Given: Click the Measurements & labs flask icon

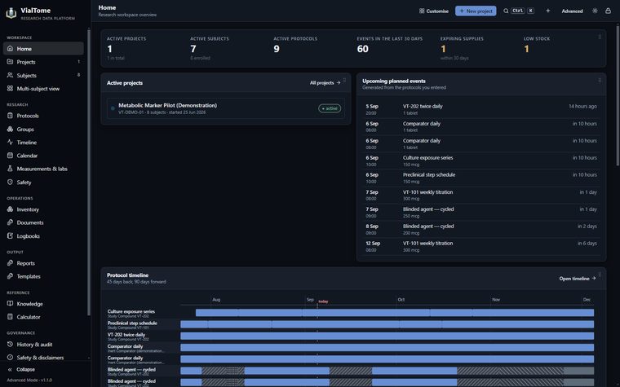Looking at the screenshot, I should click(11, 169).
